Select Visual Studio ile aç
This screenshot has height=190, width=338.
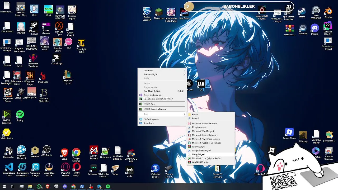pos(162,95)
